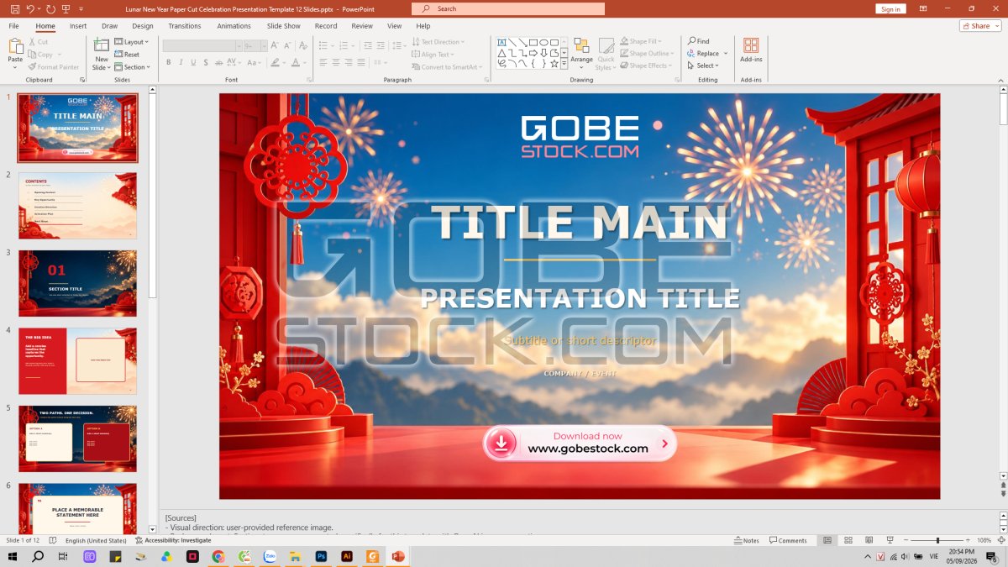
Task: Expand the Select dropdown in Editing
Action: pos(704,66)
